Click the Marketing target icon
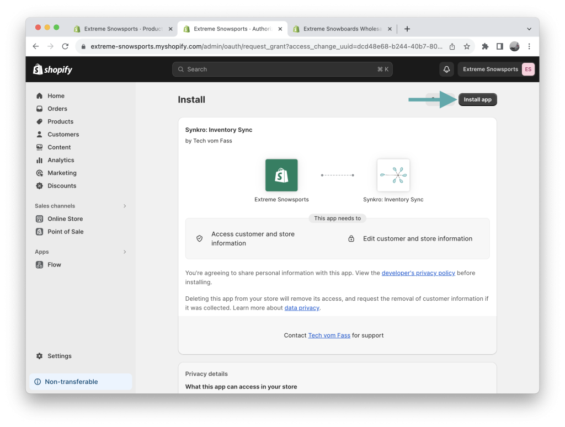Image resolution: width=565 pixels, height=427 pixels. click(x=40, y=173)
